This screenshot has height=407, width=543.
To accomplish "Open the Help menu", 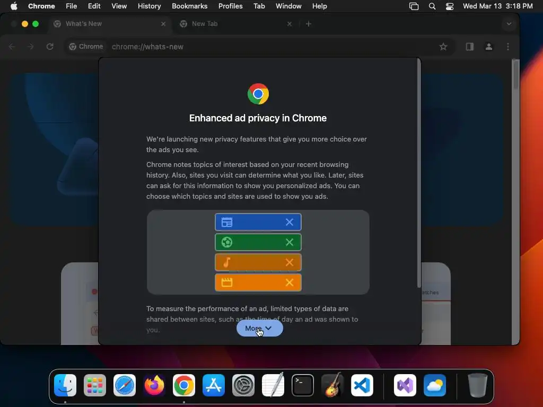I will (319, 6).
